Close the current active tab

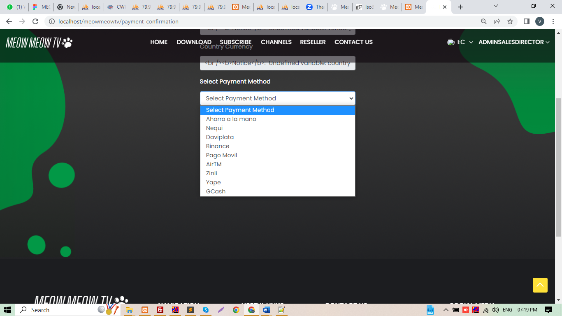(444, 7)
